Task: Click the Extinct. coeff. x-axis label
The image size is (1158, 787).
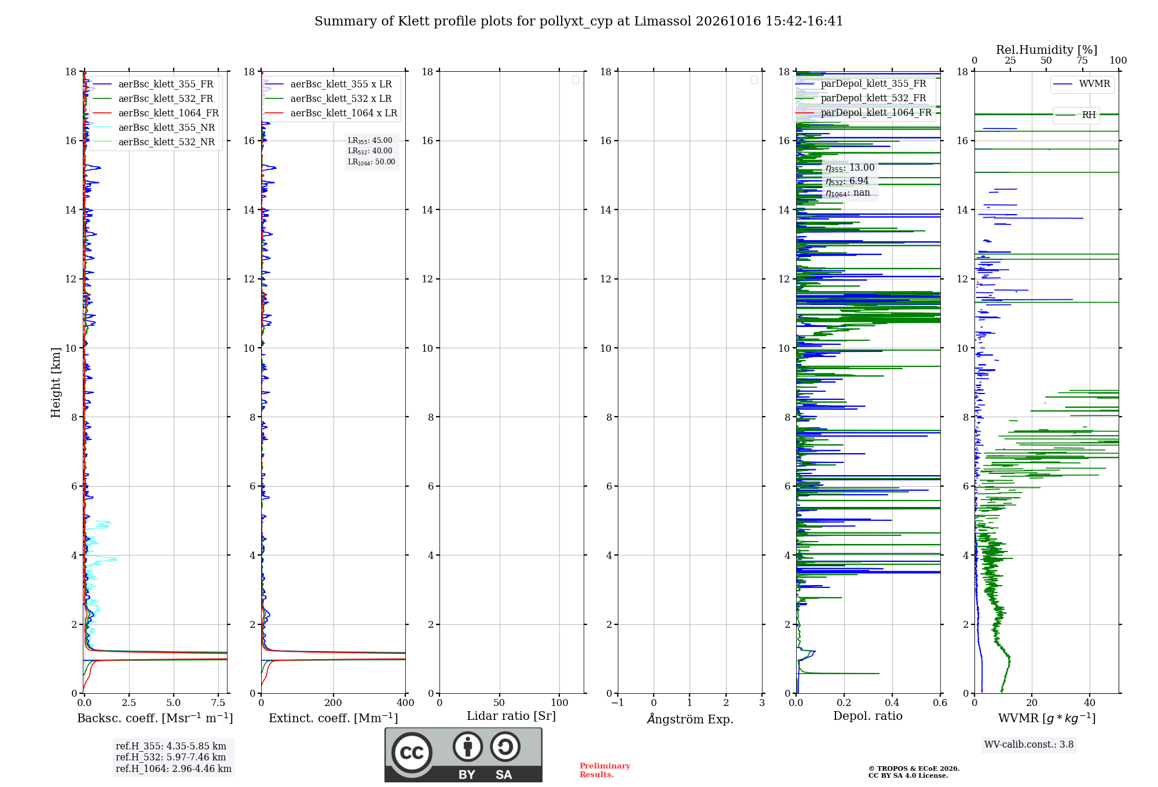Action: tap(334, 718)
